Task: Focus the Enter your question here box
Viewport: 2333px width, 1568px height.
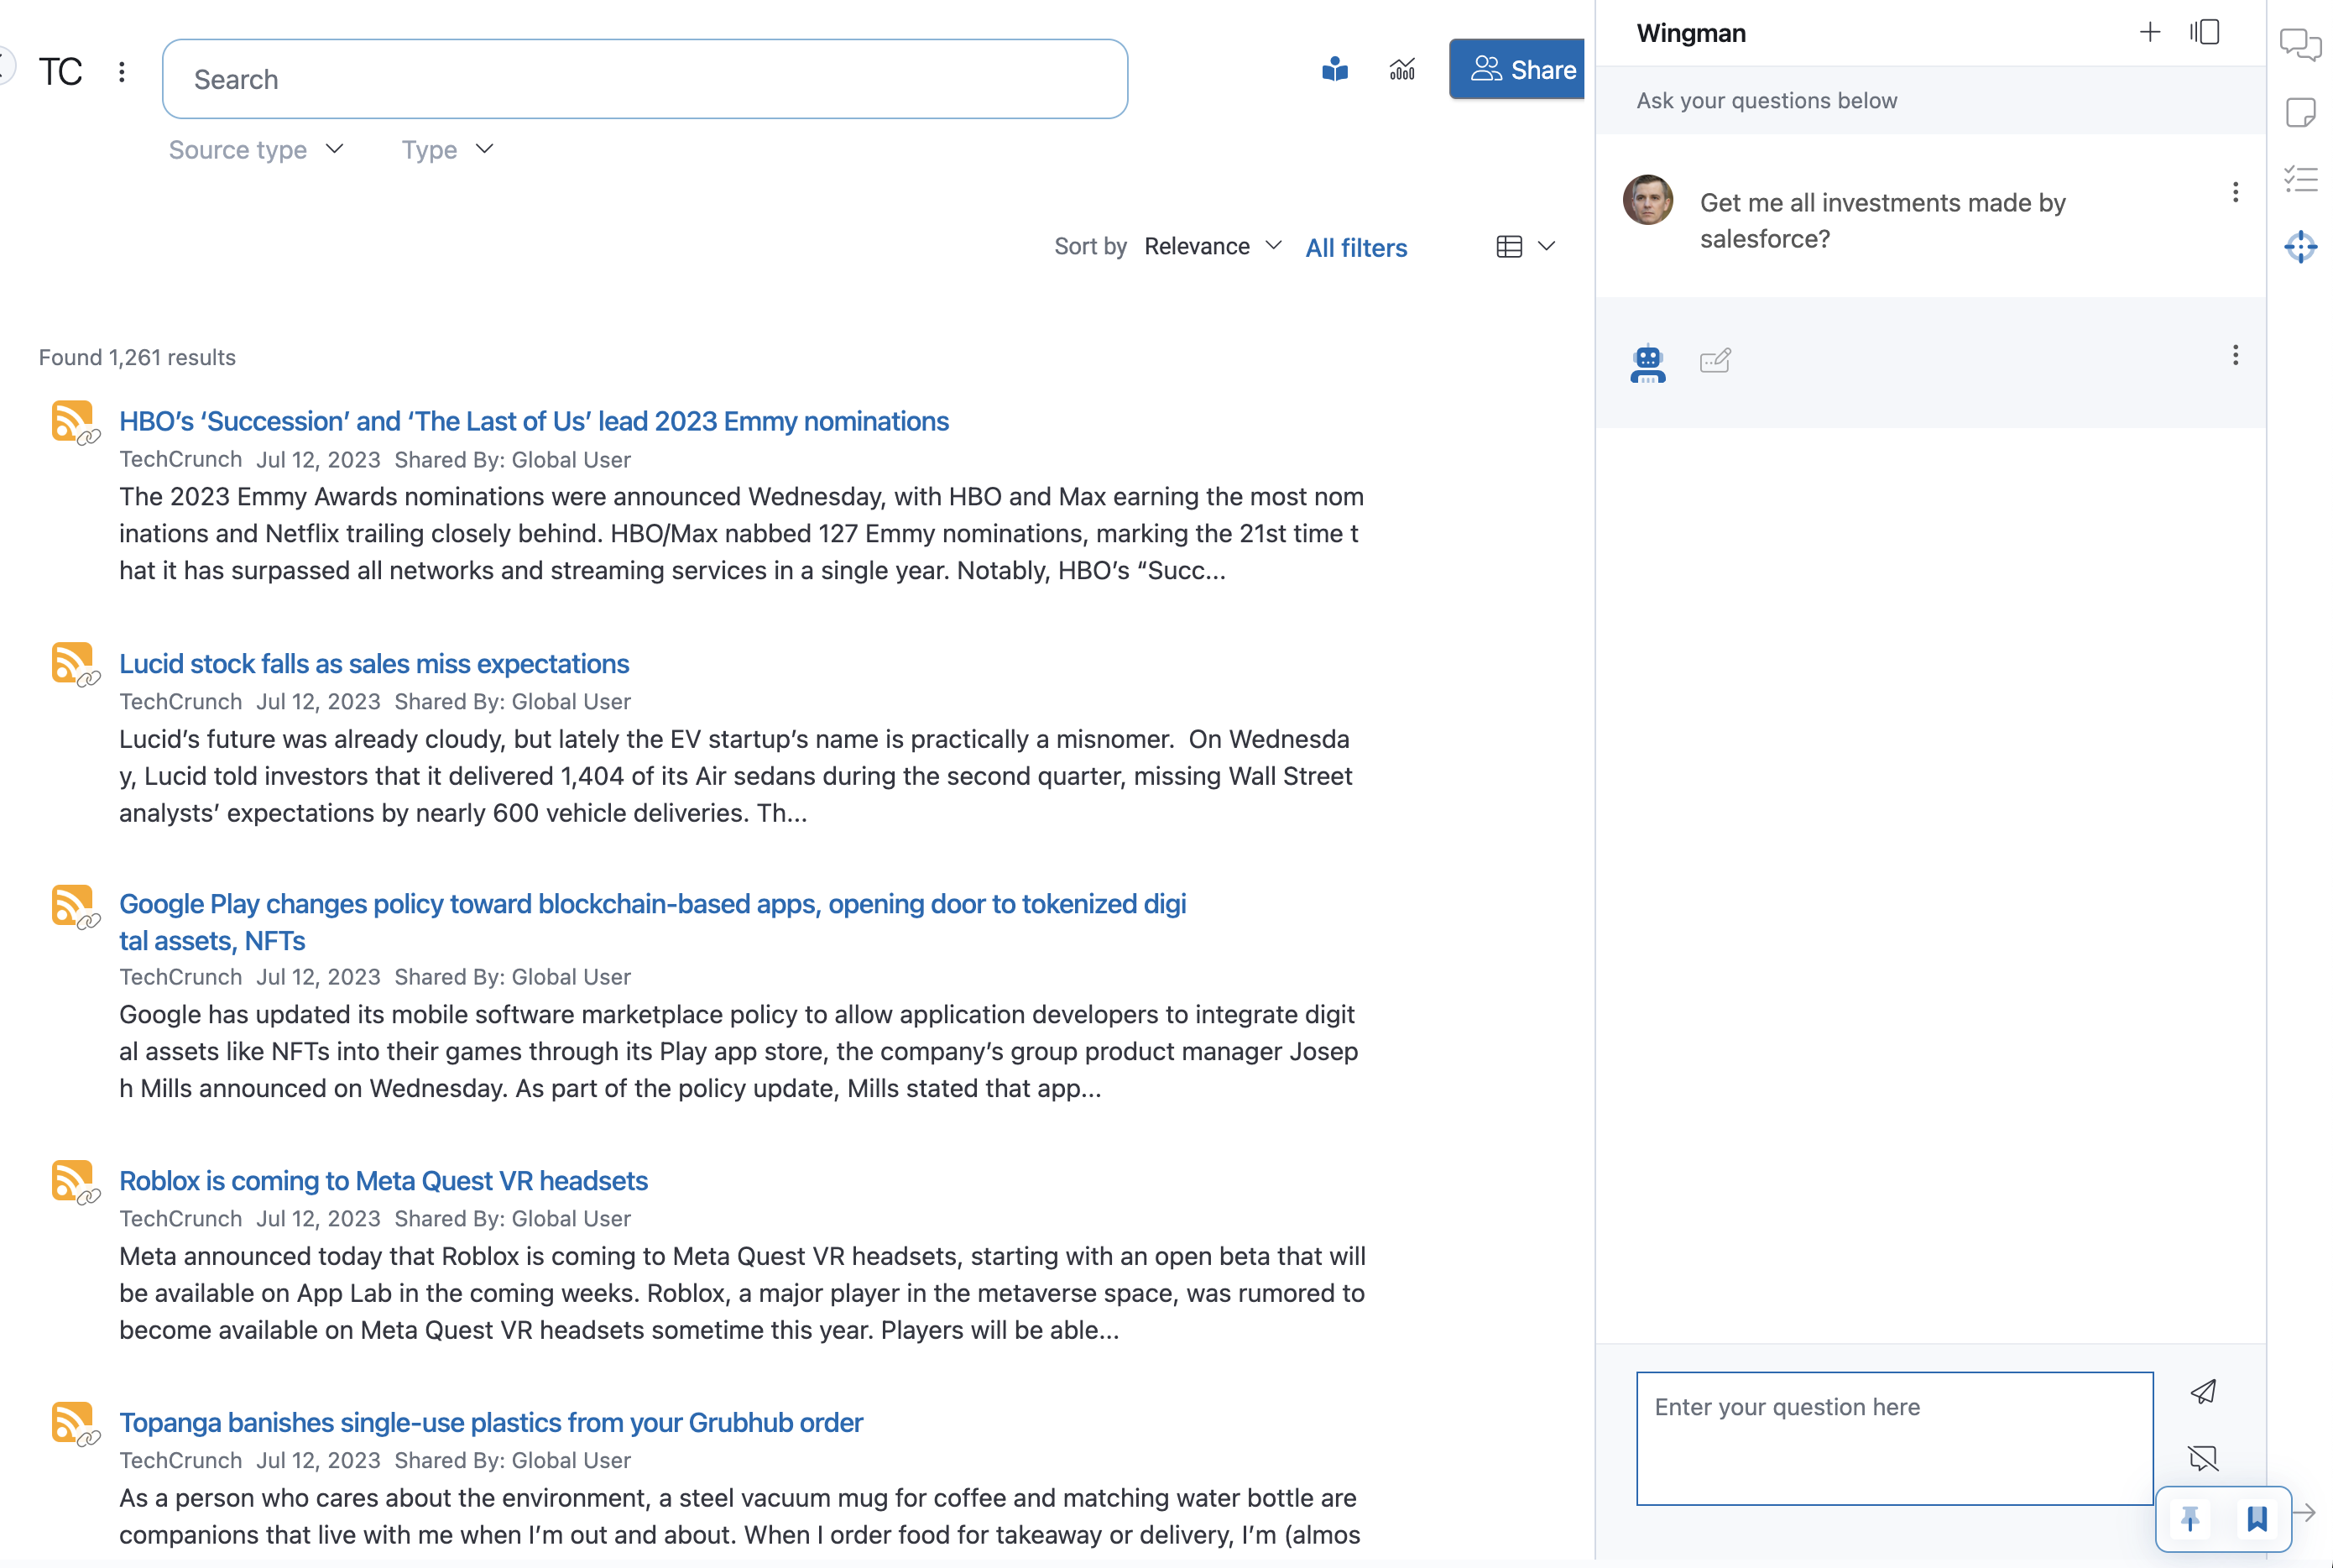Action: click(1894, 1438)
